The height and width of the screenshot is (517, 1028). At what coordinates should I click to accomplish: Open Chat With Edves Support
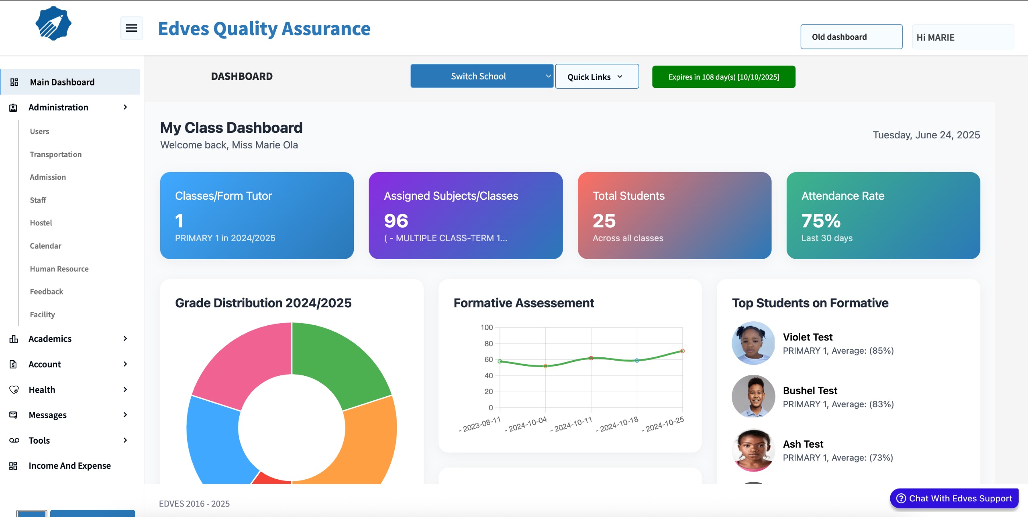(x=954, y=498)
